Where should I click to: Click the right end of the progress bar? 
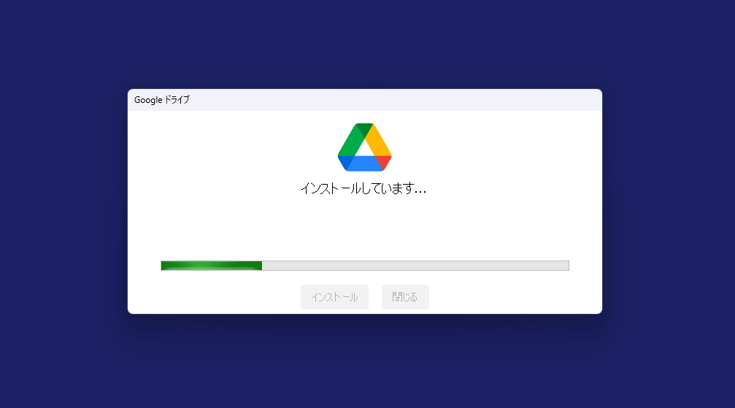click(x=566, y=266)
